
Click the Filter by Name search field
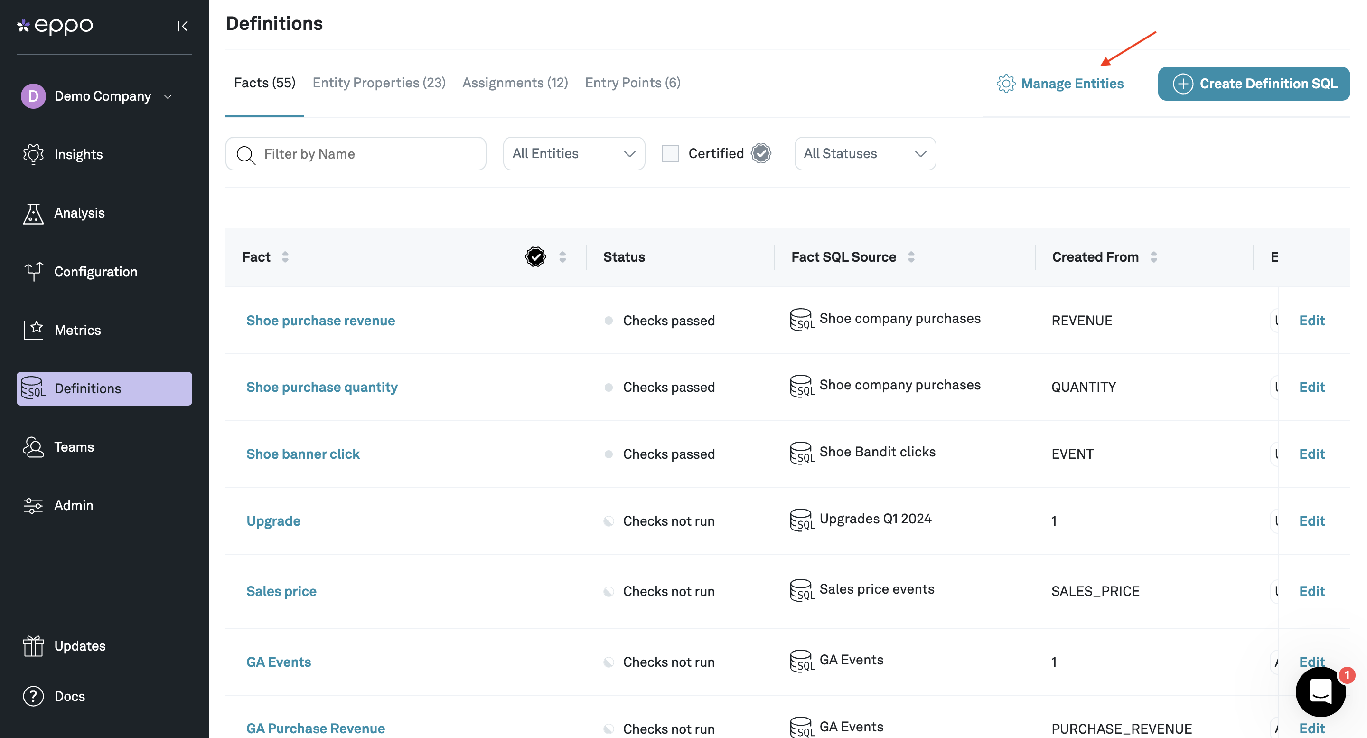click(356, 153)
